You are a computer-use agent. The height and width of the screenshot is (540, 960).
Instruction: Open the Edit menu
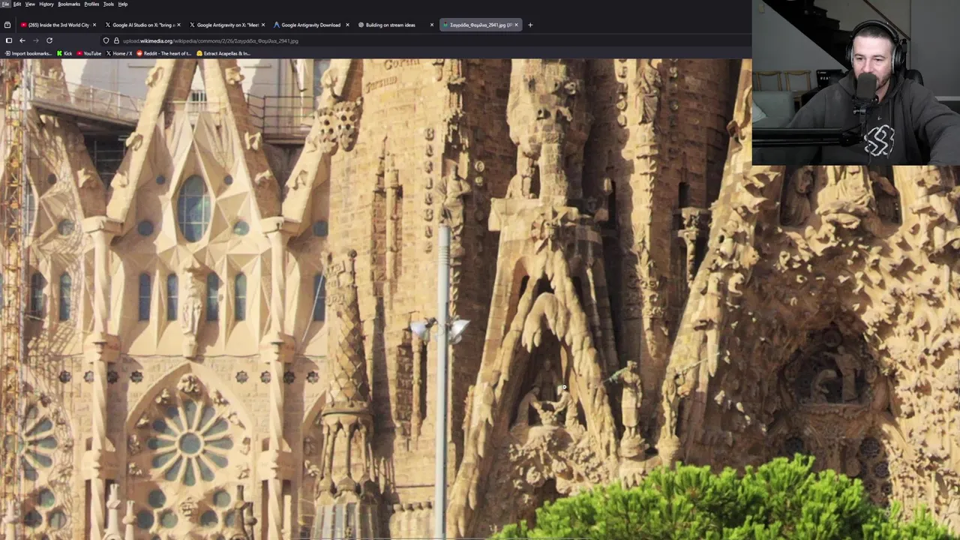16,4
